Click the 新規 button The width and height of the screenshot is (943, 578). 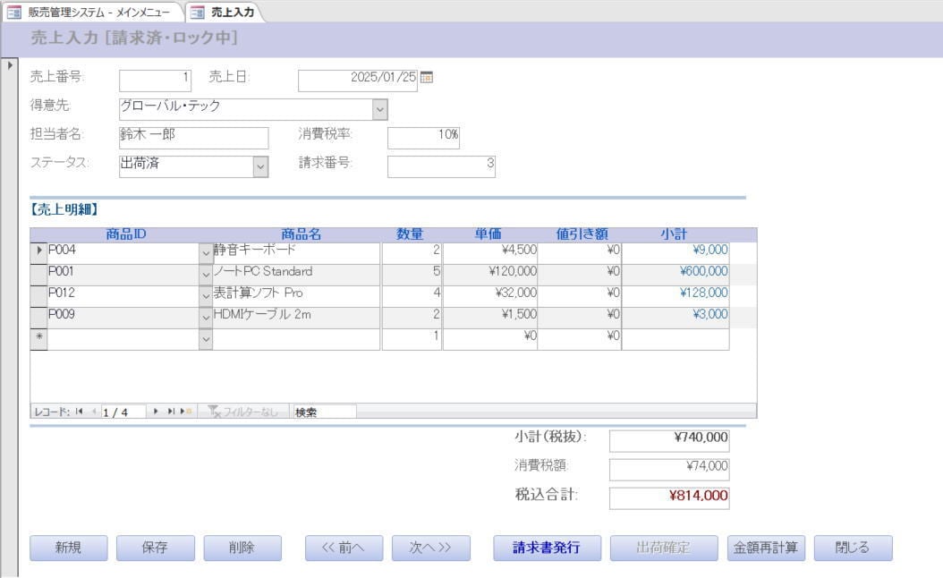pyautogui.click(x=69, y=548)
